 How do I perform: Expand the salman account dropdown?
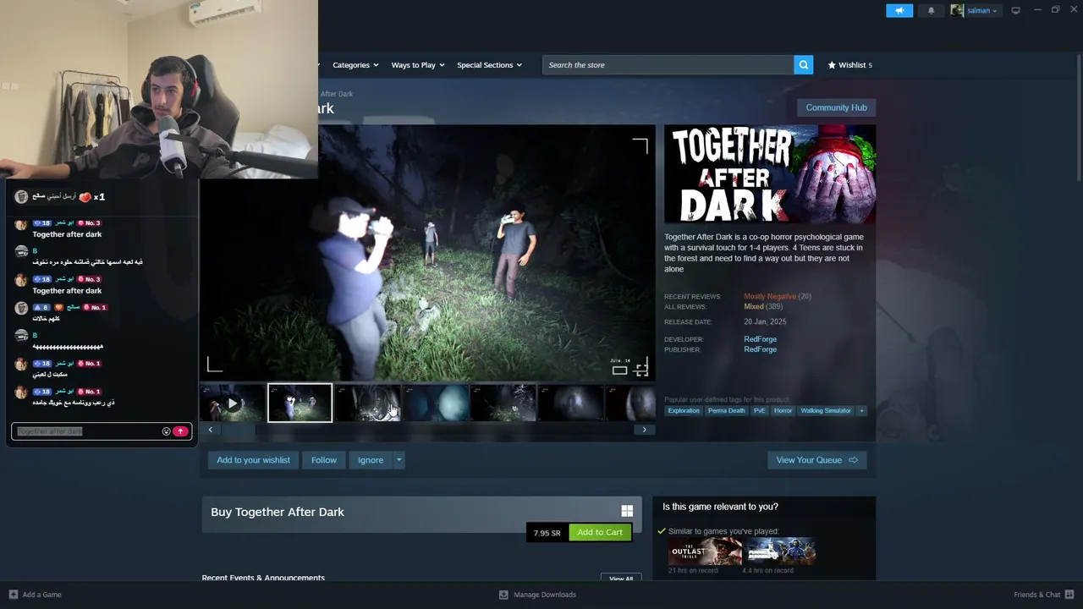coord(994,11)
